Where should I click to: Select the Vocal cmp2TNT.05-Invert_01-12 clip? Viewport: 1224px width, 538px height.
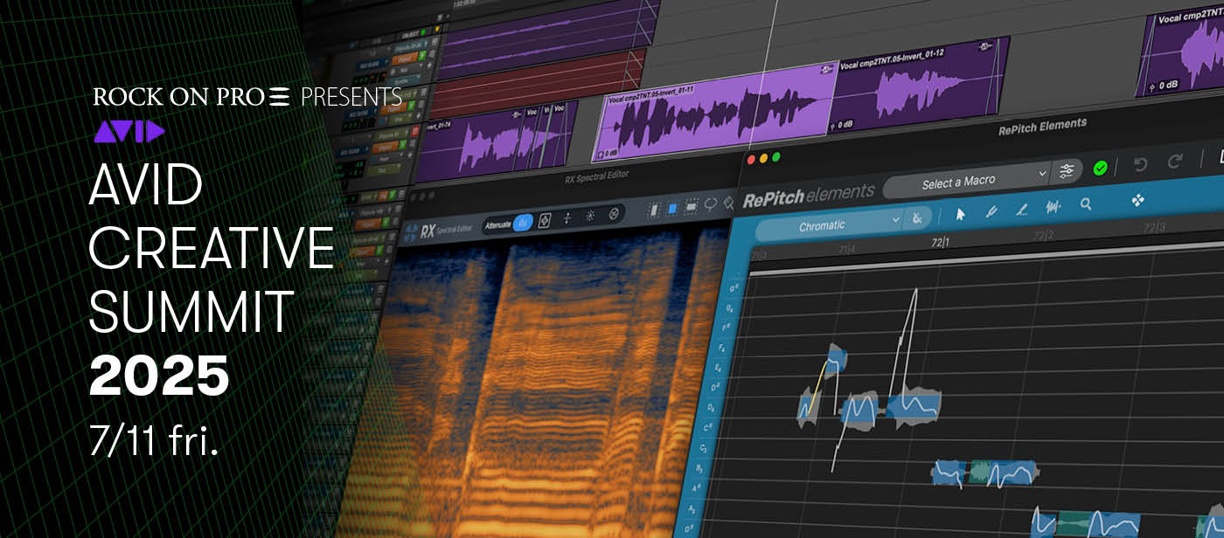920,86
